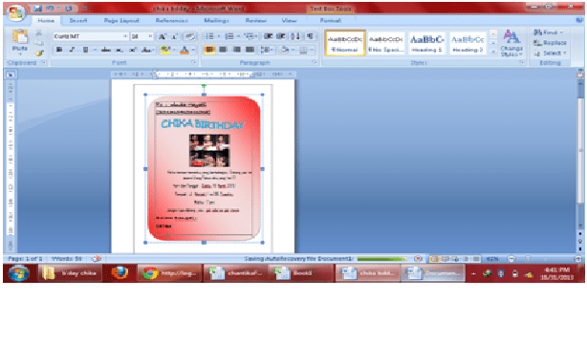This screenshot has height=344, width=587.
Task: Redo action in Quick Access Toolbar
Action: click(x=68, y=9)
